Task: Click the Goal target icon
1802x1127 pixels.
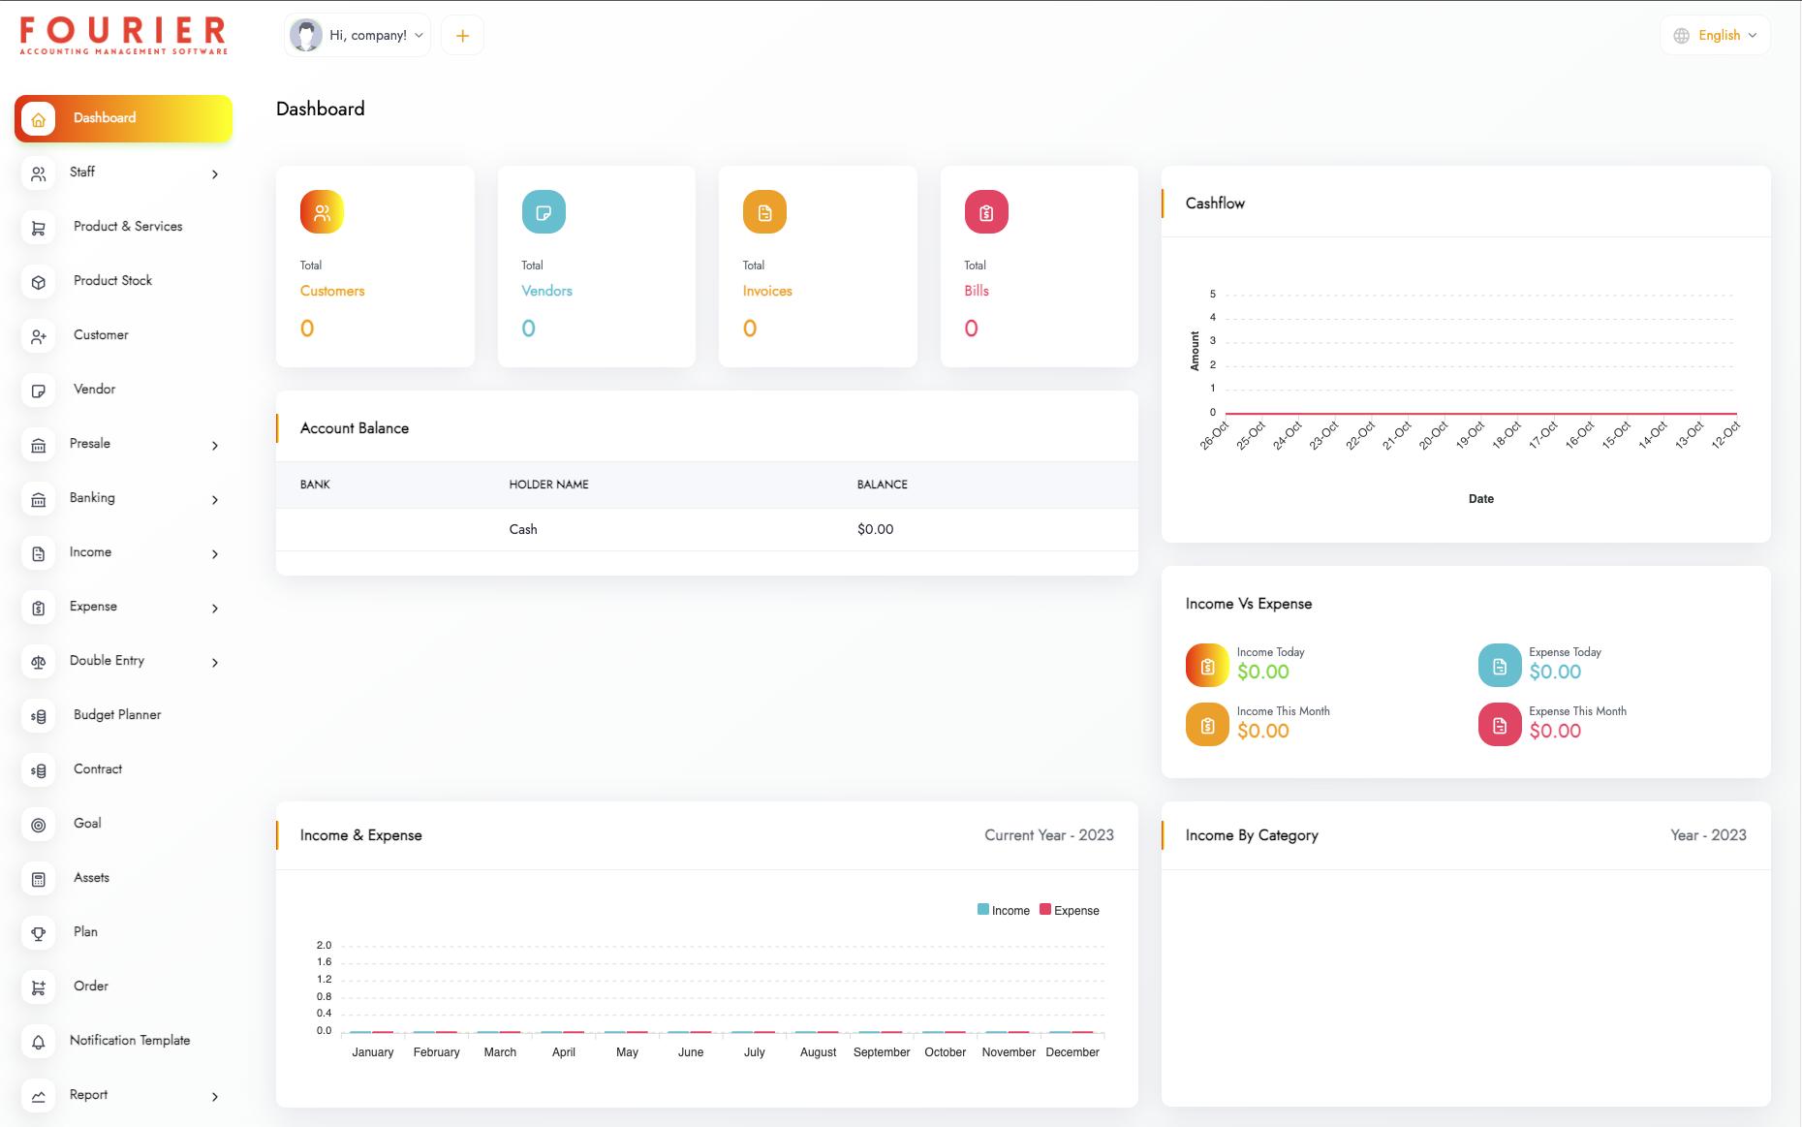Action: (x=38, y=825)
